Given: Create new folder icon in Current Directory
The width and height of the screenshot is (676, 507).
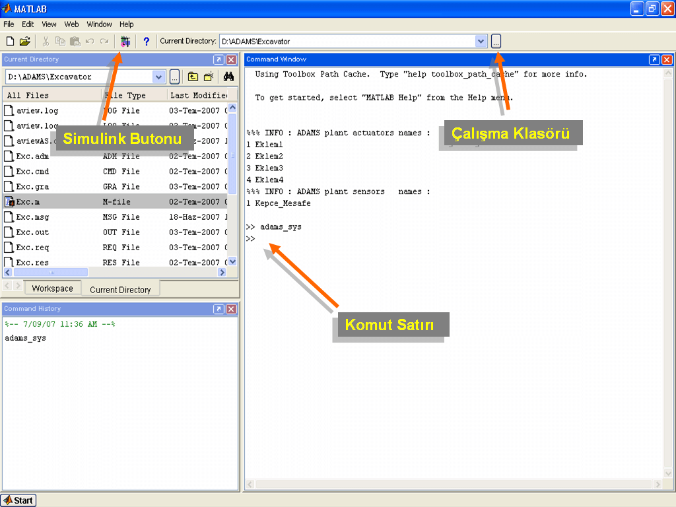Looking at the screenshot, I should (209, 77).
